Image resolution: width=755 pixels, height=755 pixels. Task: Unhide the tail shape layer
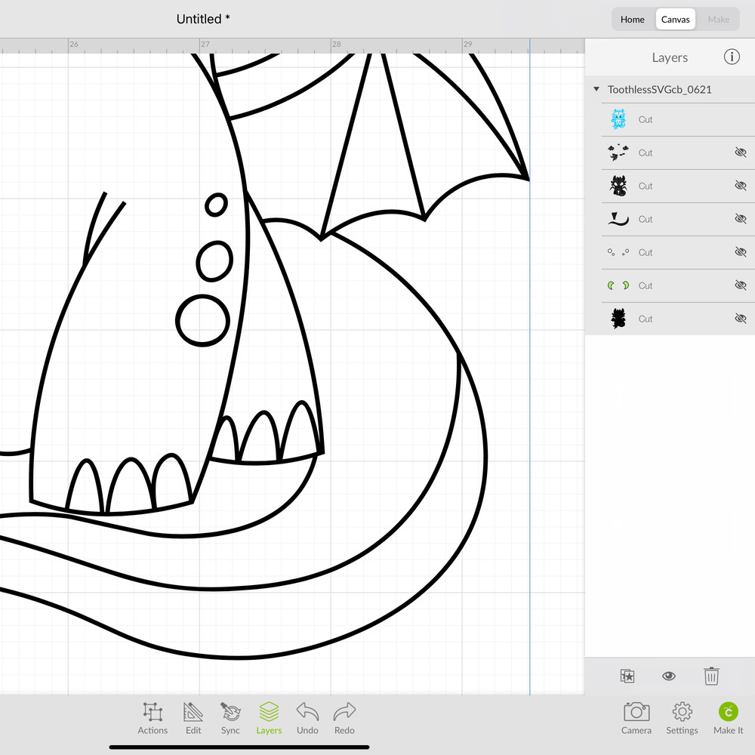pyautogui.click(x=740, y=219)
